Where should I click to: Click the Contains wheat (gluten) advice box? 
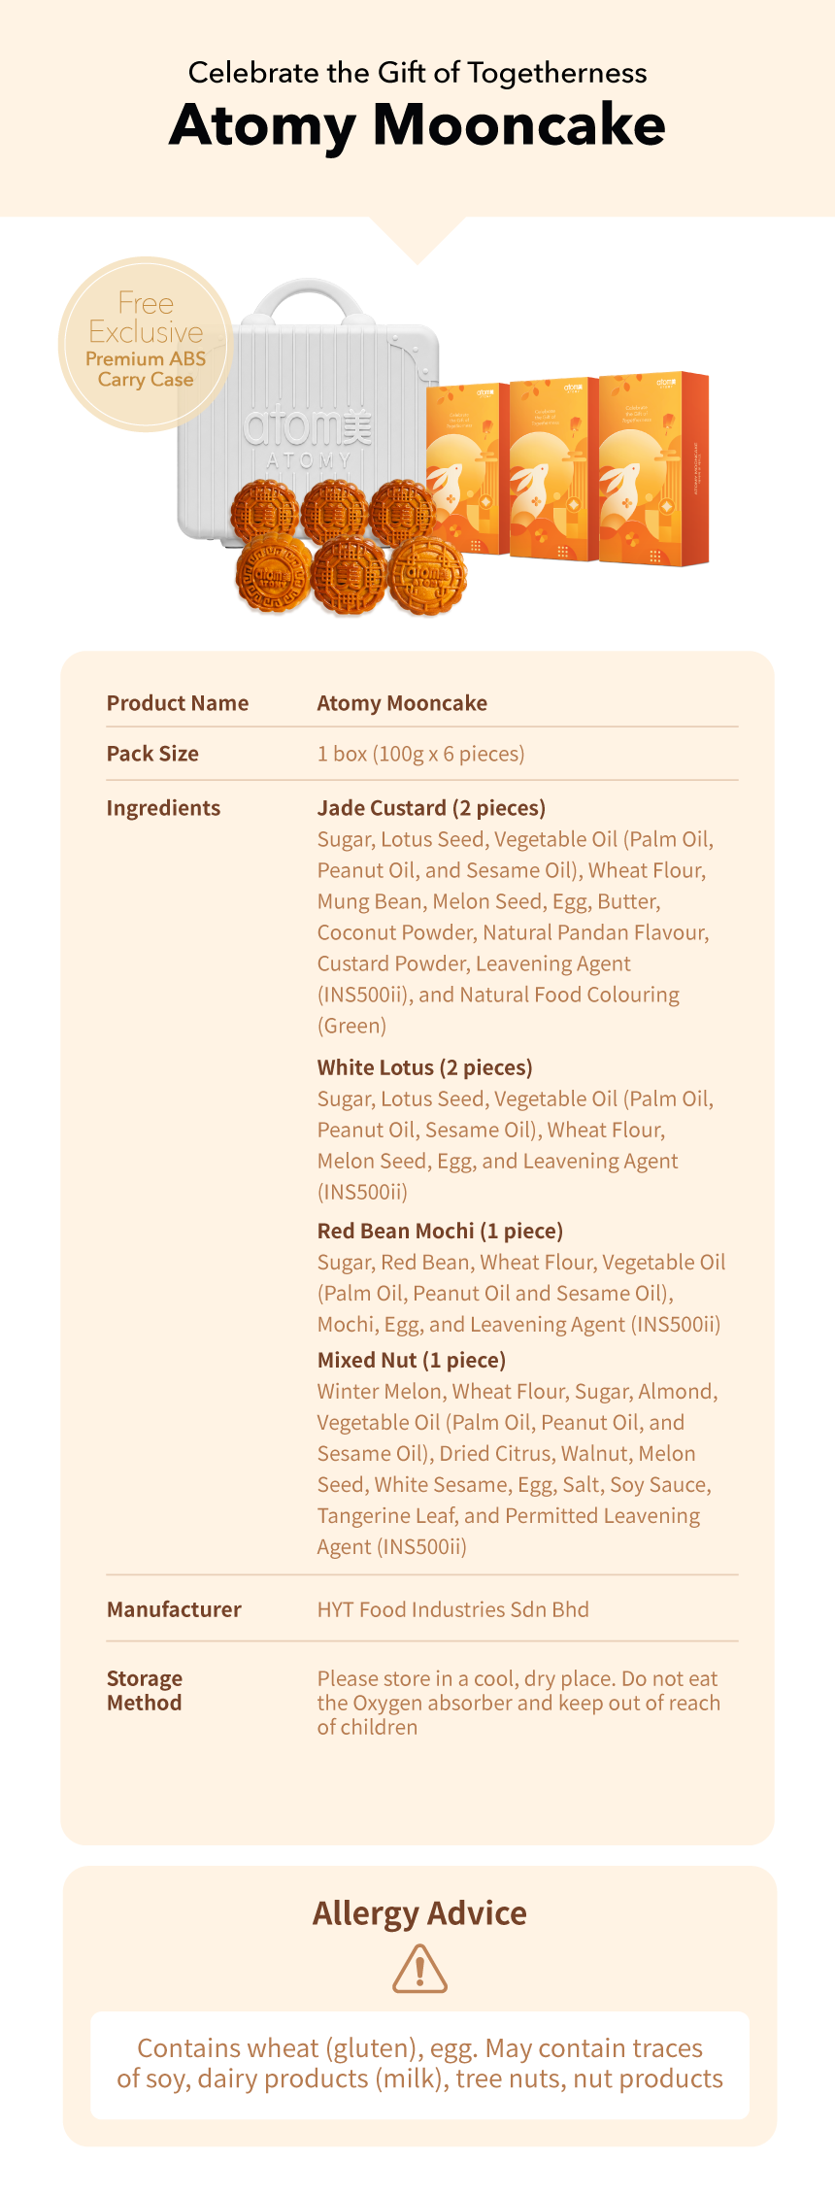[419, 2064]
